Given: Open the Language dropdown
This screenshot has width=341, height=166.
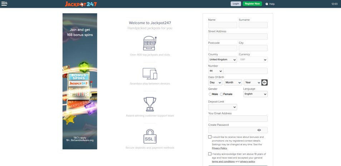Looking at the screenshot, I should (255, 94).
